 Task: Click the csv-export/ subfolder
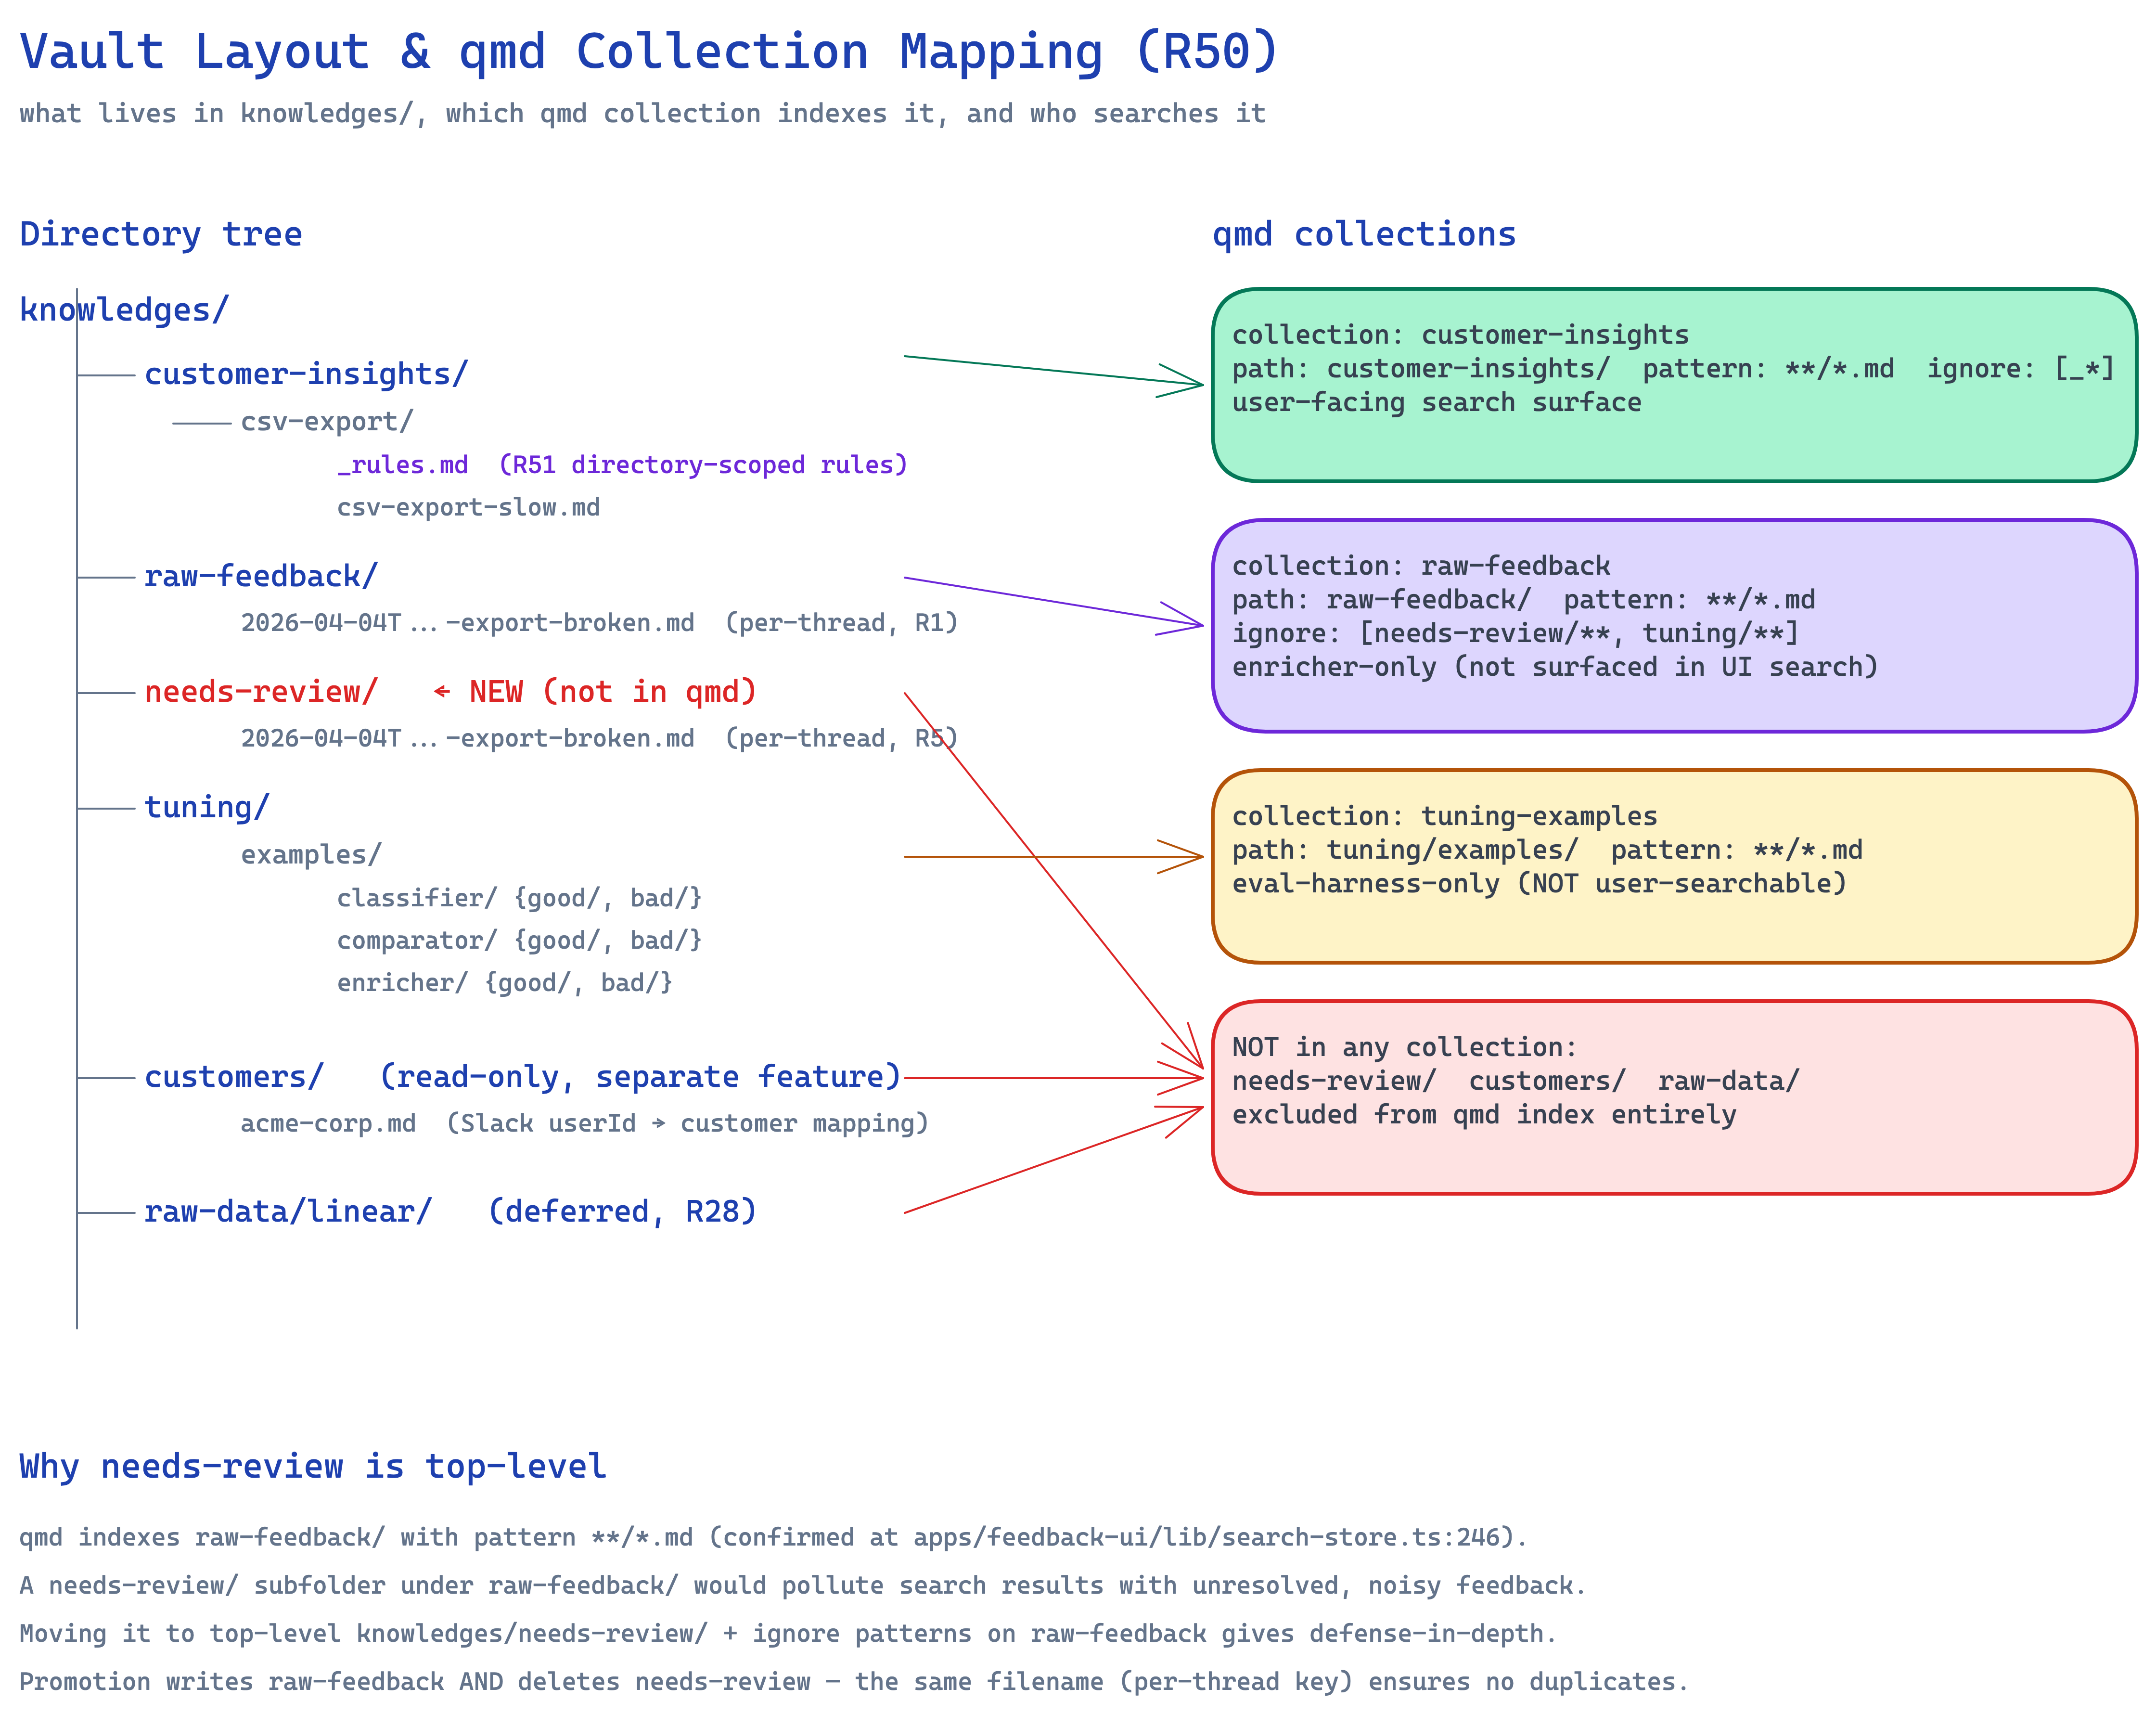point(326,422)
